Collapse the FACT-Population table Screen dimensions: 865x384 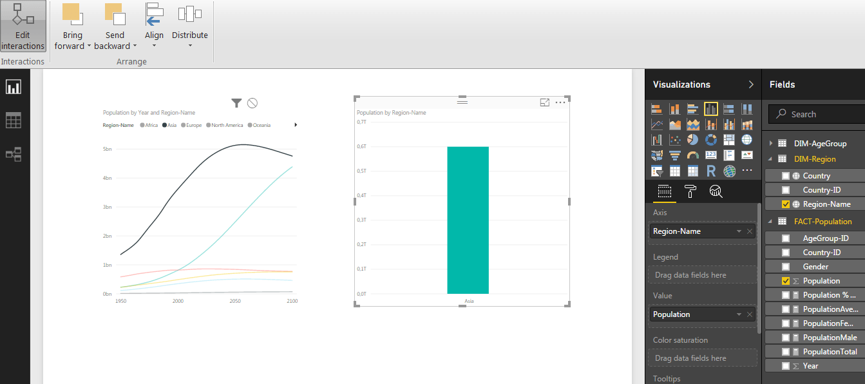[771, 222]
